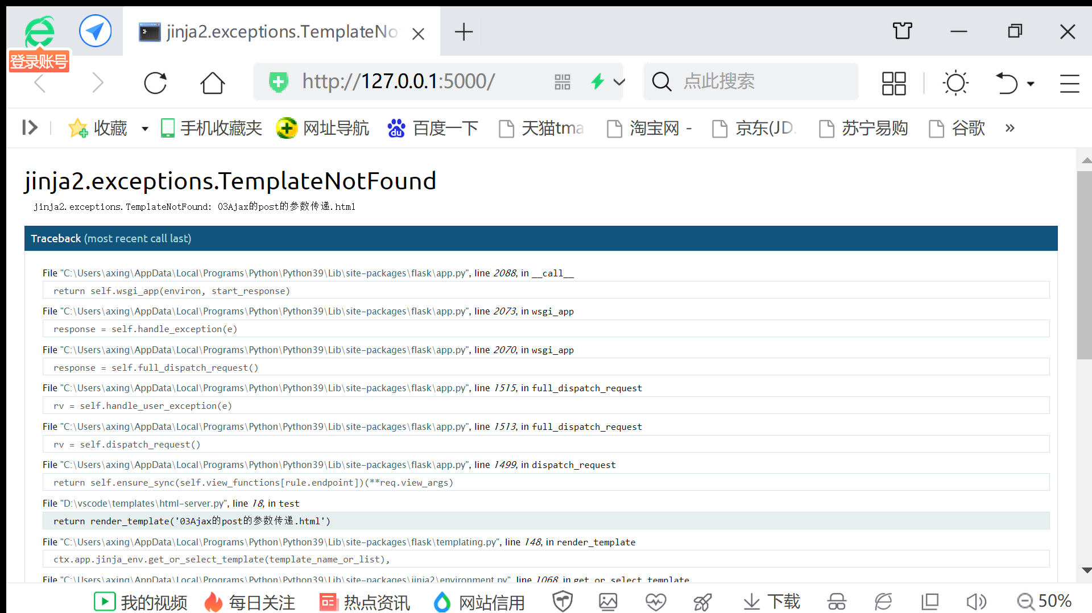Click the page scrollbar down arrow
Screen dimensions: 1092x613
click(1086, 570)
